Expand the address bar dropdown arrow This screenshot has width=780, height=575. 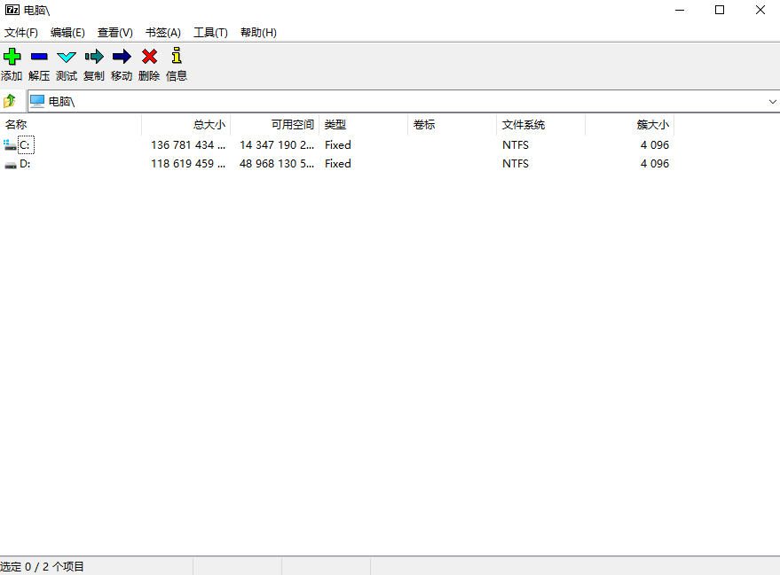(772, 102)
